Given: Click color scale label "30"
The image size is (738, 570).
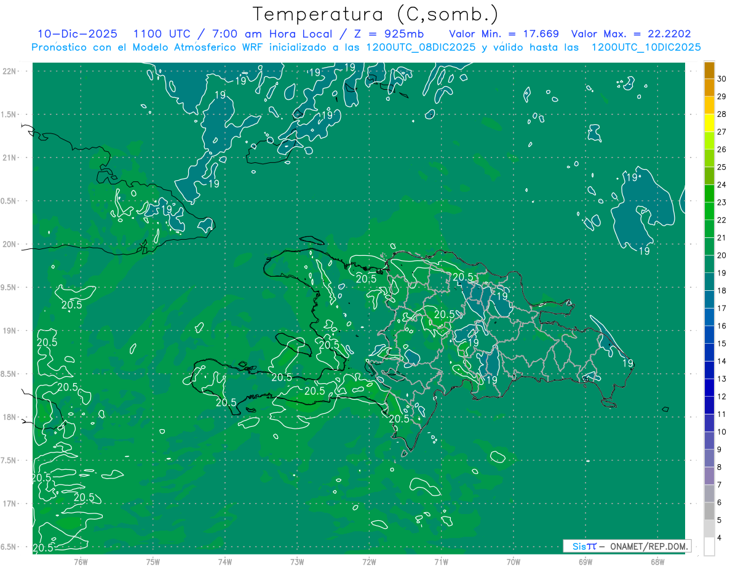Looking at the screenshot, I should [x=723, y=79].
